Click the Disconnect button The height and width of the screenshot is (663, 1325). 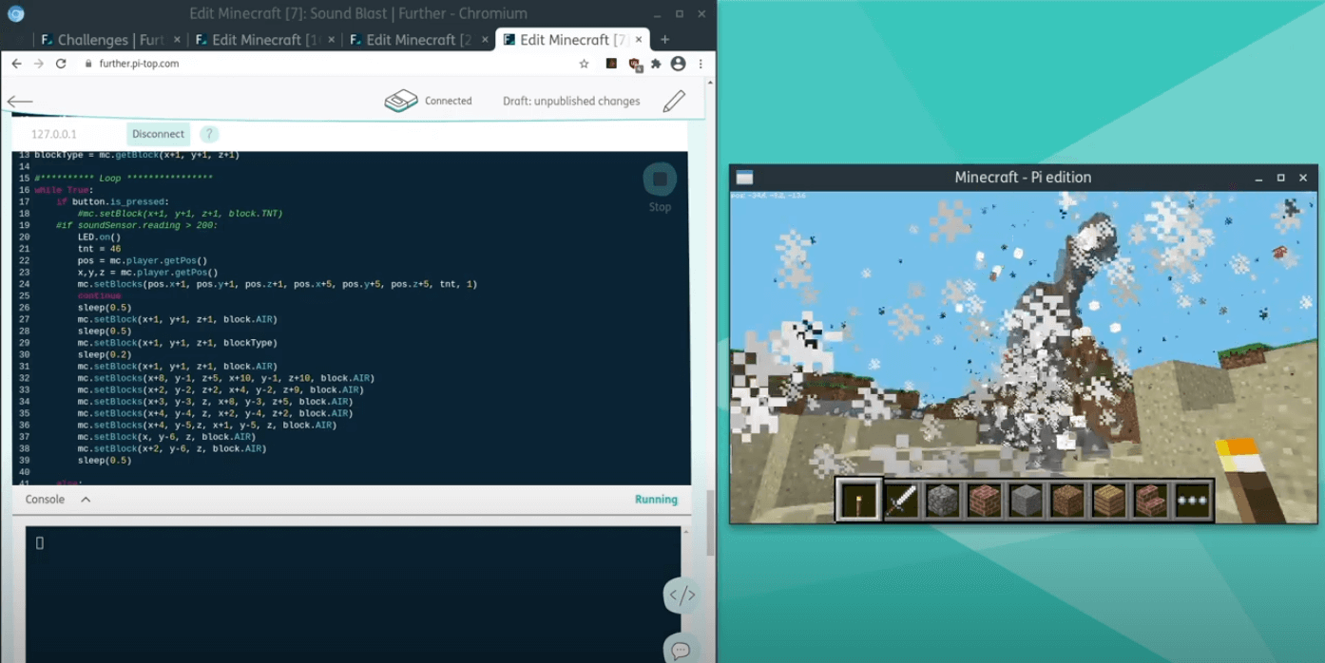click(x=158, y=134)
